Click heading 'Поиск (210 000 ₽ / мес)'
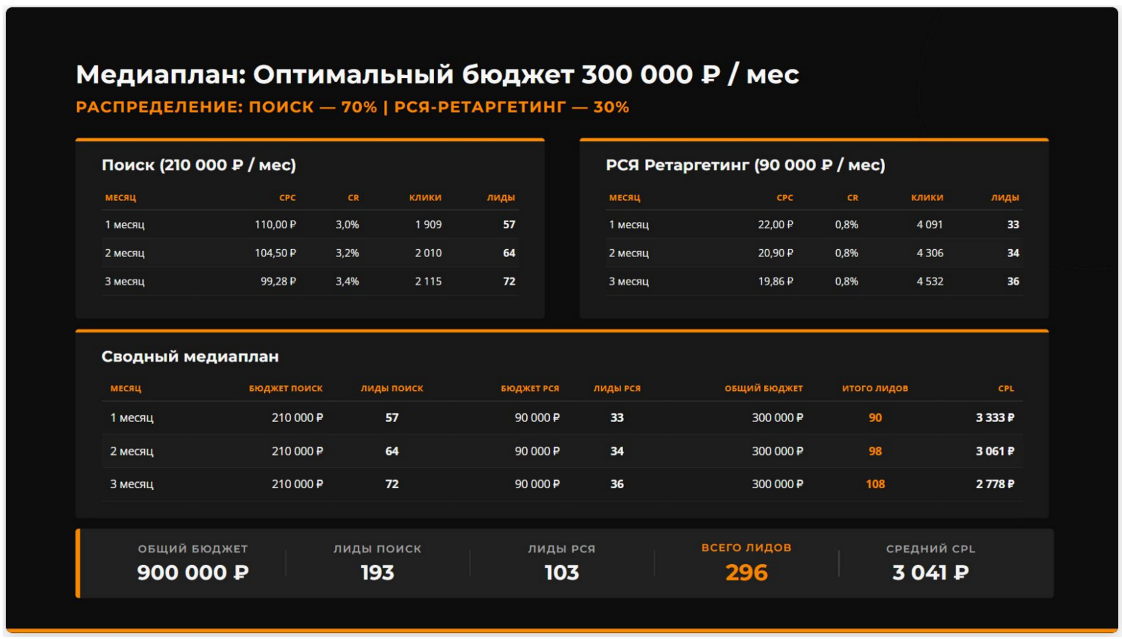Image resolution: width=1122 pixels, height=639 pixels. pos(198,165)
